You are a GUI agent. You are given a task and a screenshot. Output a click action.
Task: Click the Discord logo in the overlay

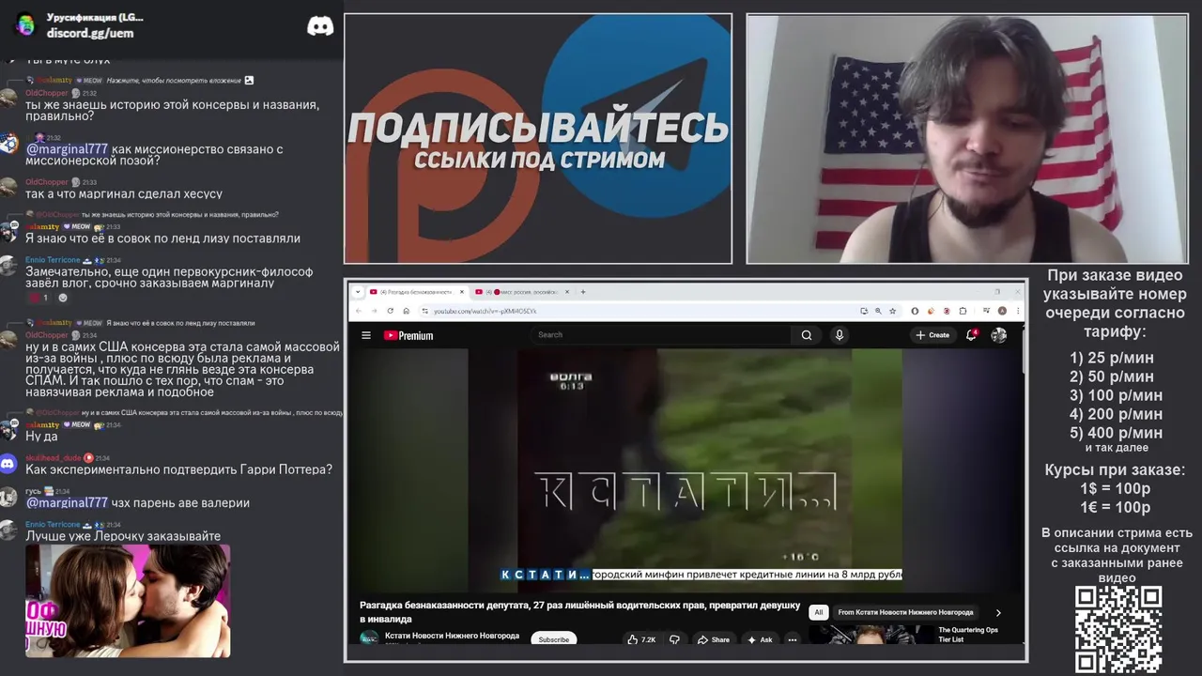click(x=320, y=26)
